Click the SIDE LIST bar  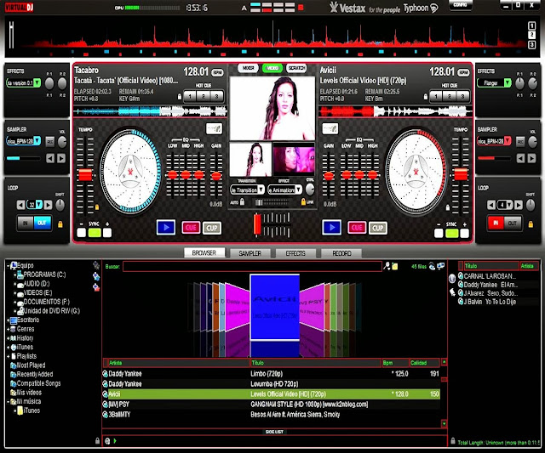coord(274,432)
